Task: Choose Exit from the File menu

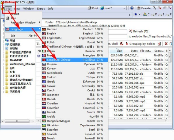Action: (x=23, y=36)
